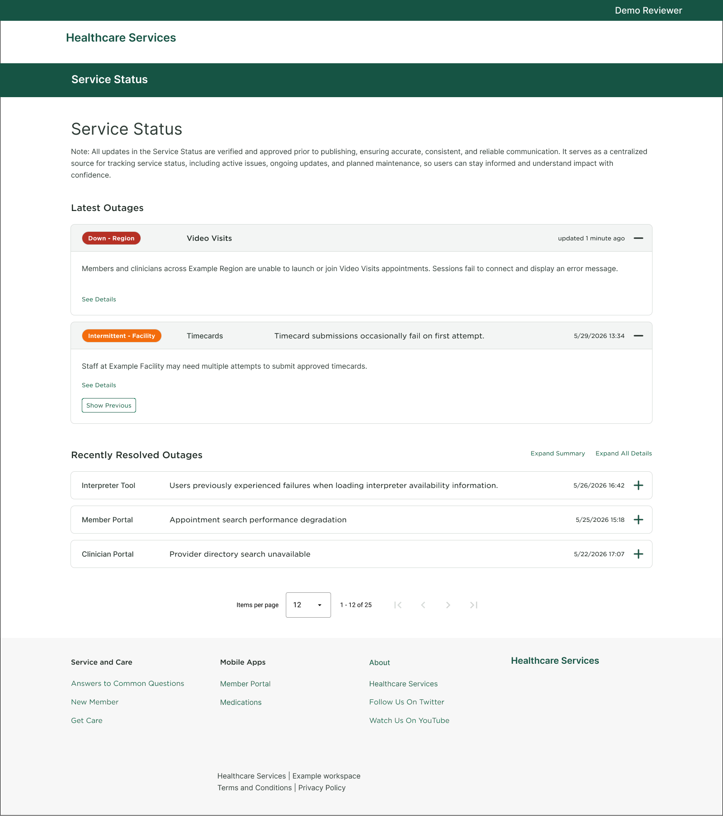This screenshot has width=723, height=816.
Task: Select the Down - Region status badge
Action: [111, 238]
